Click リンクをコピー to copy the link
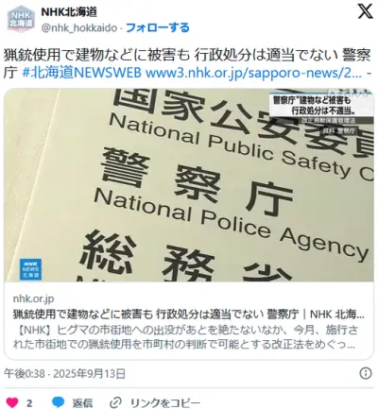378x409 pixels. pos(165,402)
